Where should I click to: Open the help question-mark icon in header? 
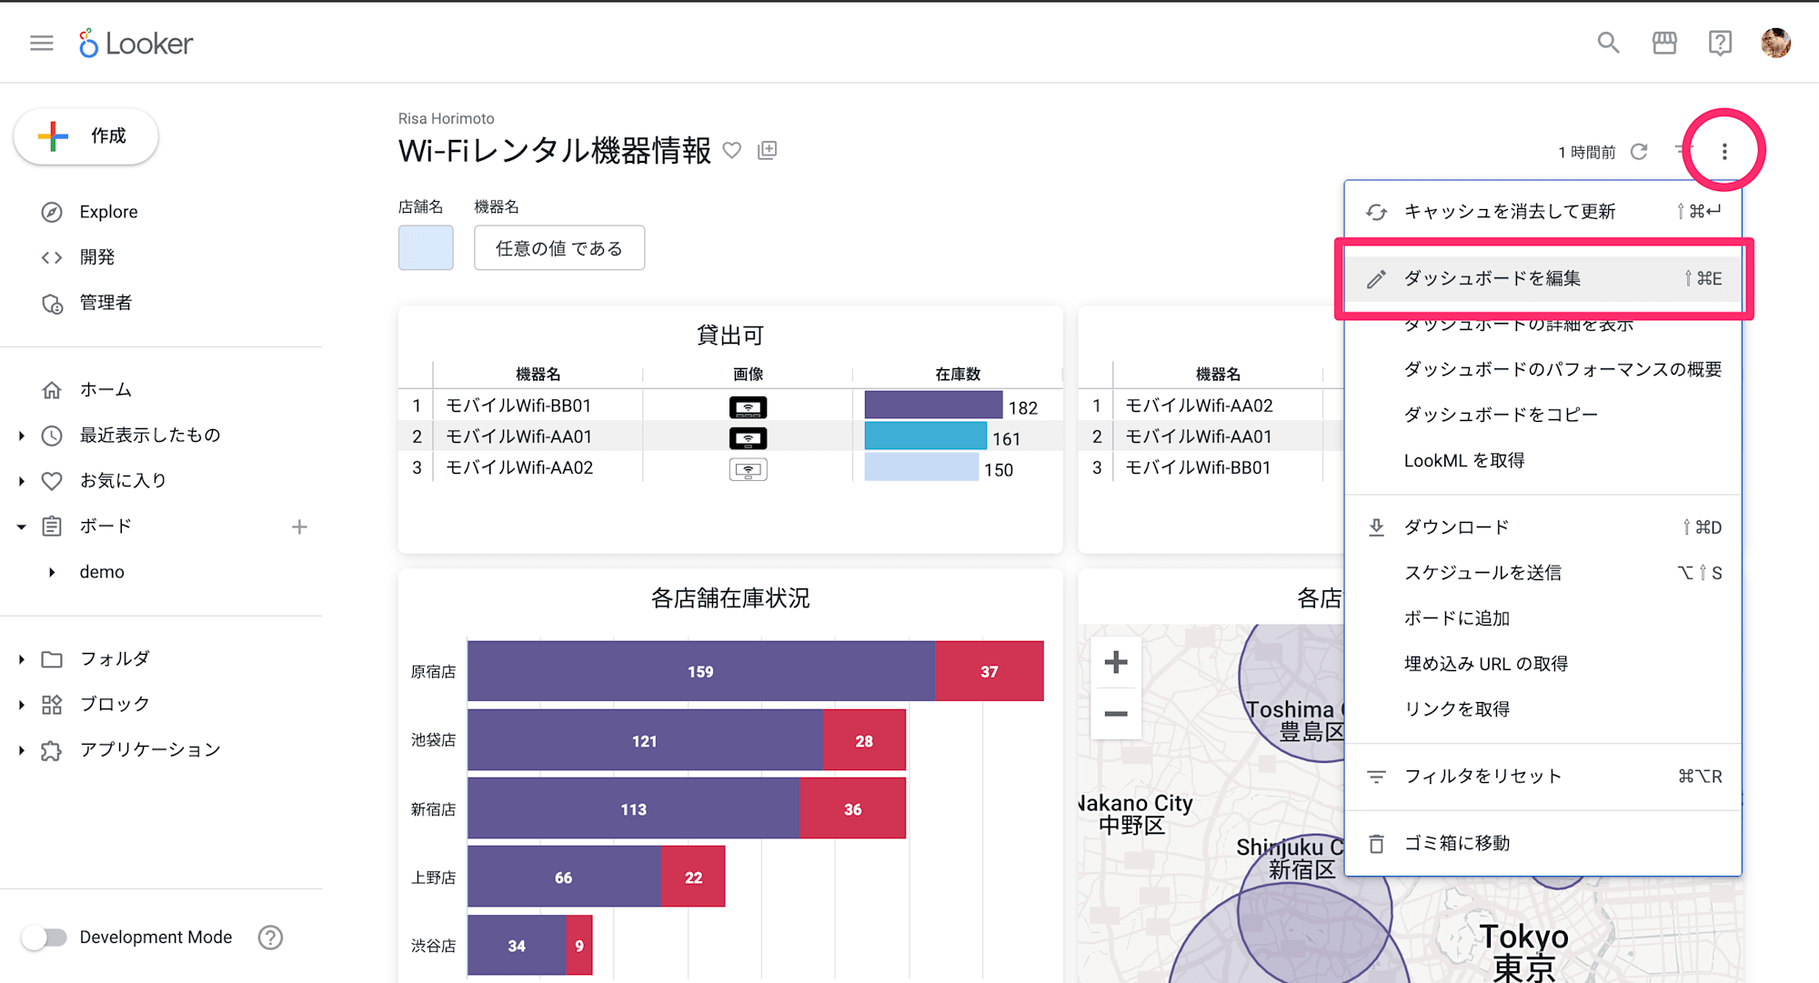1720,43
